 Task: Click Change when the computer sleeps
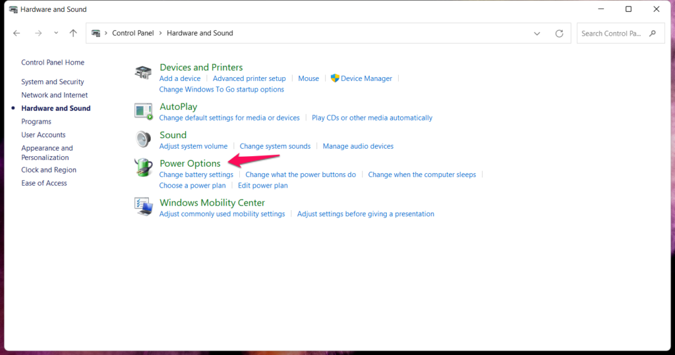(422, 175)
